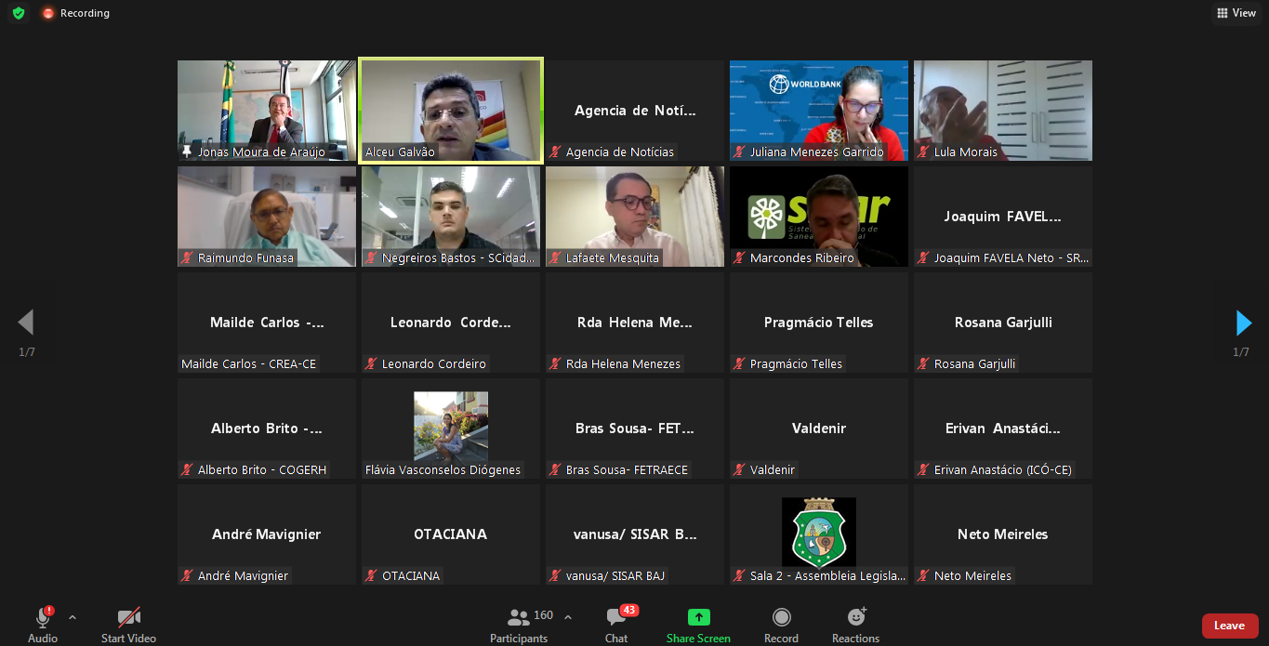
Task: Click the Record button icon
Action: [781, 618]
